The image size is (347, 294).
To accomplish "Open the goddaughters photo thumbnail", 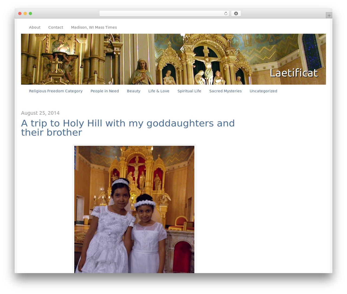I will [134, 209].
